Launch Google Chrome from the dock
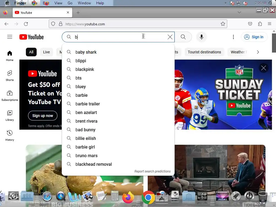The width and height of the screenshot is (276, 207). point(148,198)
